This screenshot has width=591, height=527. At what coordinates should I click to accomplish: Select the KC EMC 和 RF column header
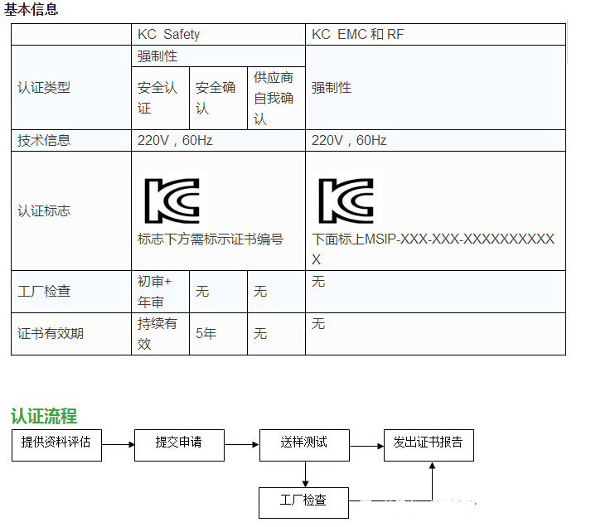pos(358,35)
